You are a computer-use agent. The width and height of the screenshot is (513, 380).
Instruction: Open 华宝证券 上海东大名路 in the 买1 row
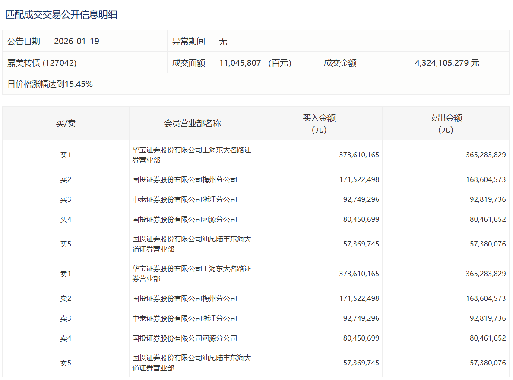191,155
